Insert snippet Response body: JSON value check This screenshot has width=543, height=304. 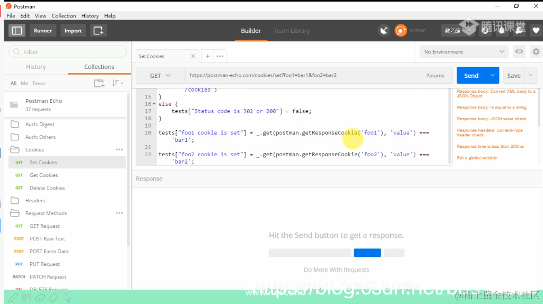(491, 119)
